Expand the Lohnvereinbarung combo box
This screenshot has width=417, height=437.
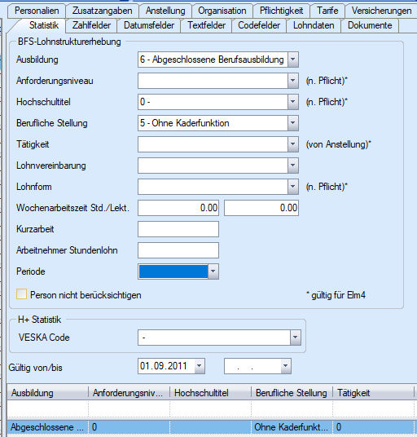pyautogui.click(x=293, y=166)
